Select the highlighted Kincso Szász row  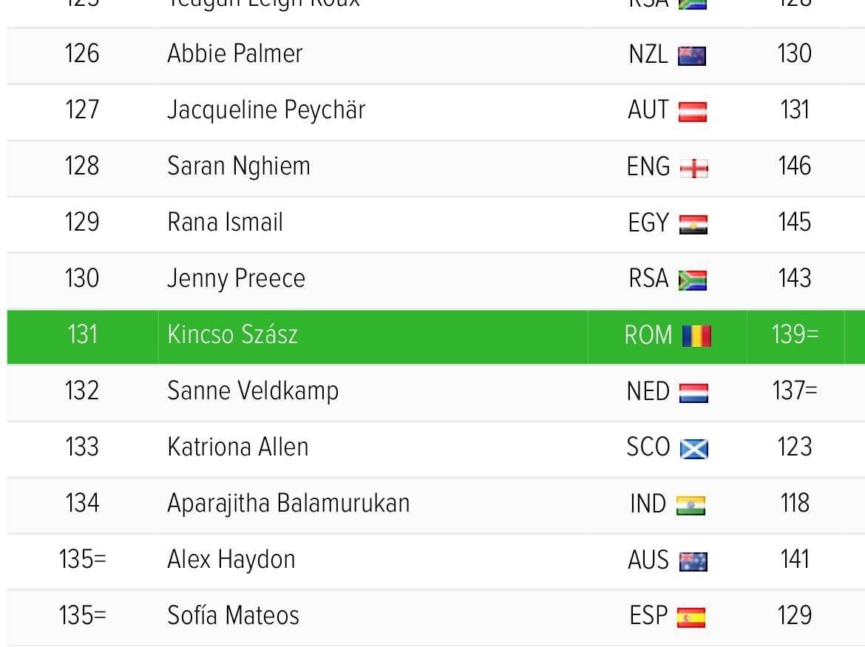(435, 336)
